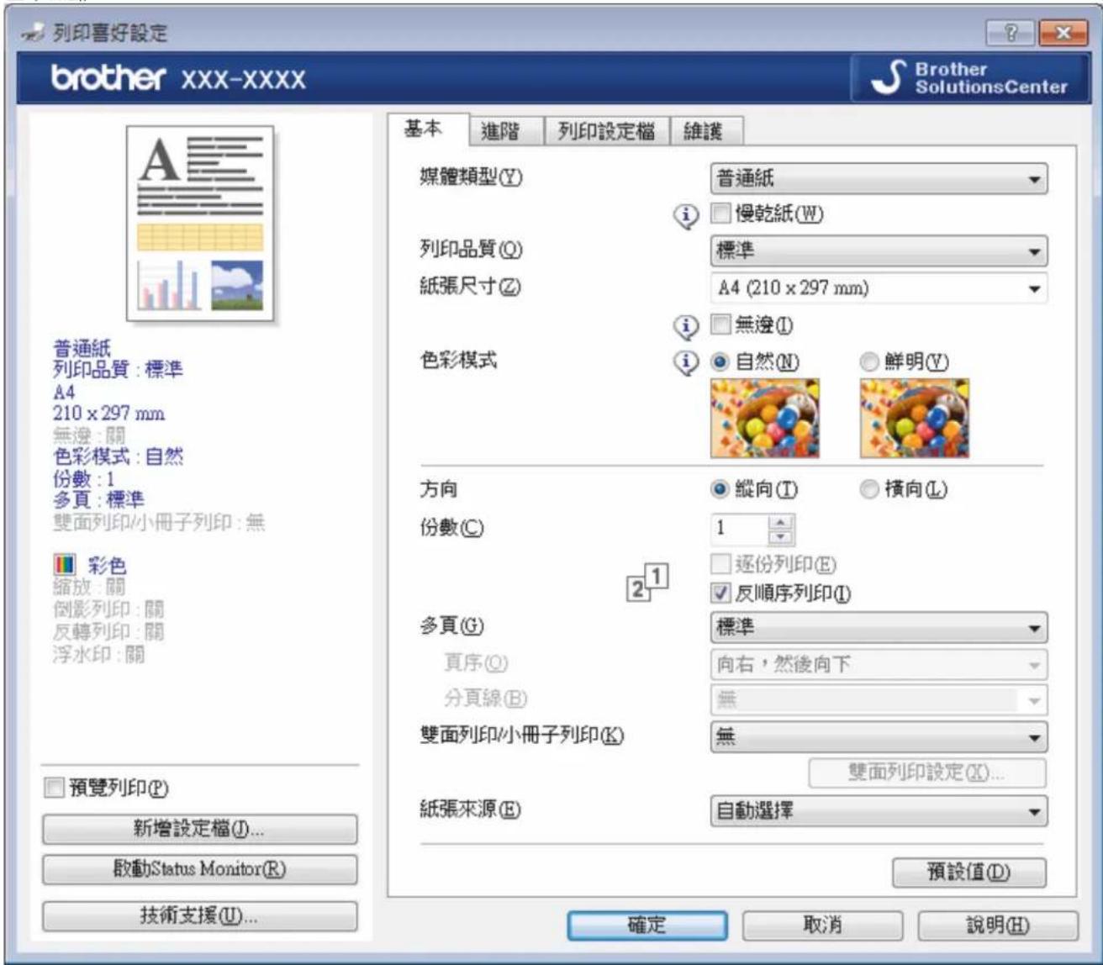The image size is (1103, 965).
Task: Toggle the 逐份列印 collate checkbox
Action: (x=720, y=564)
